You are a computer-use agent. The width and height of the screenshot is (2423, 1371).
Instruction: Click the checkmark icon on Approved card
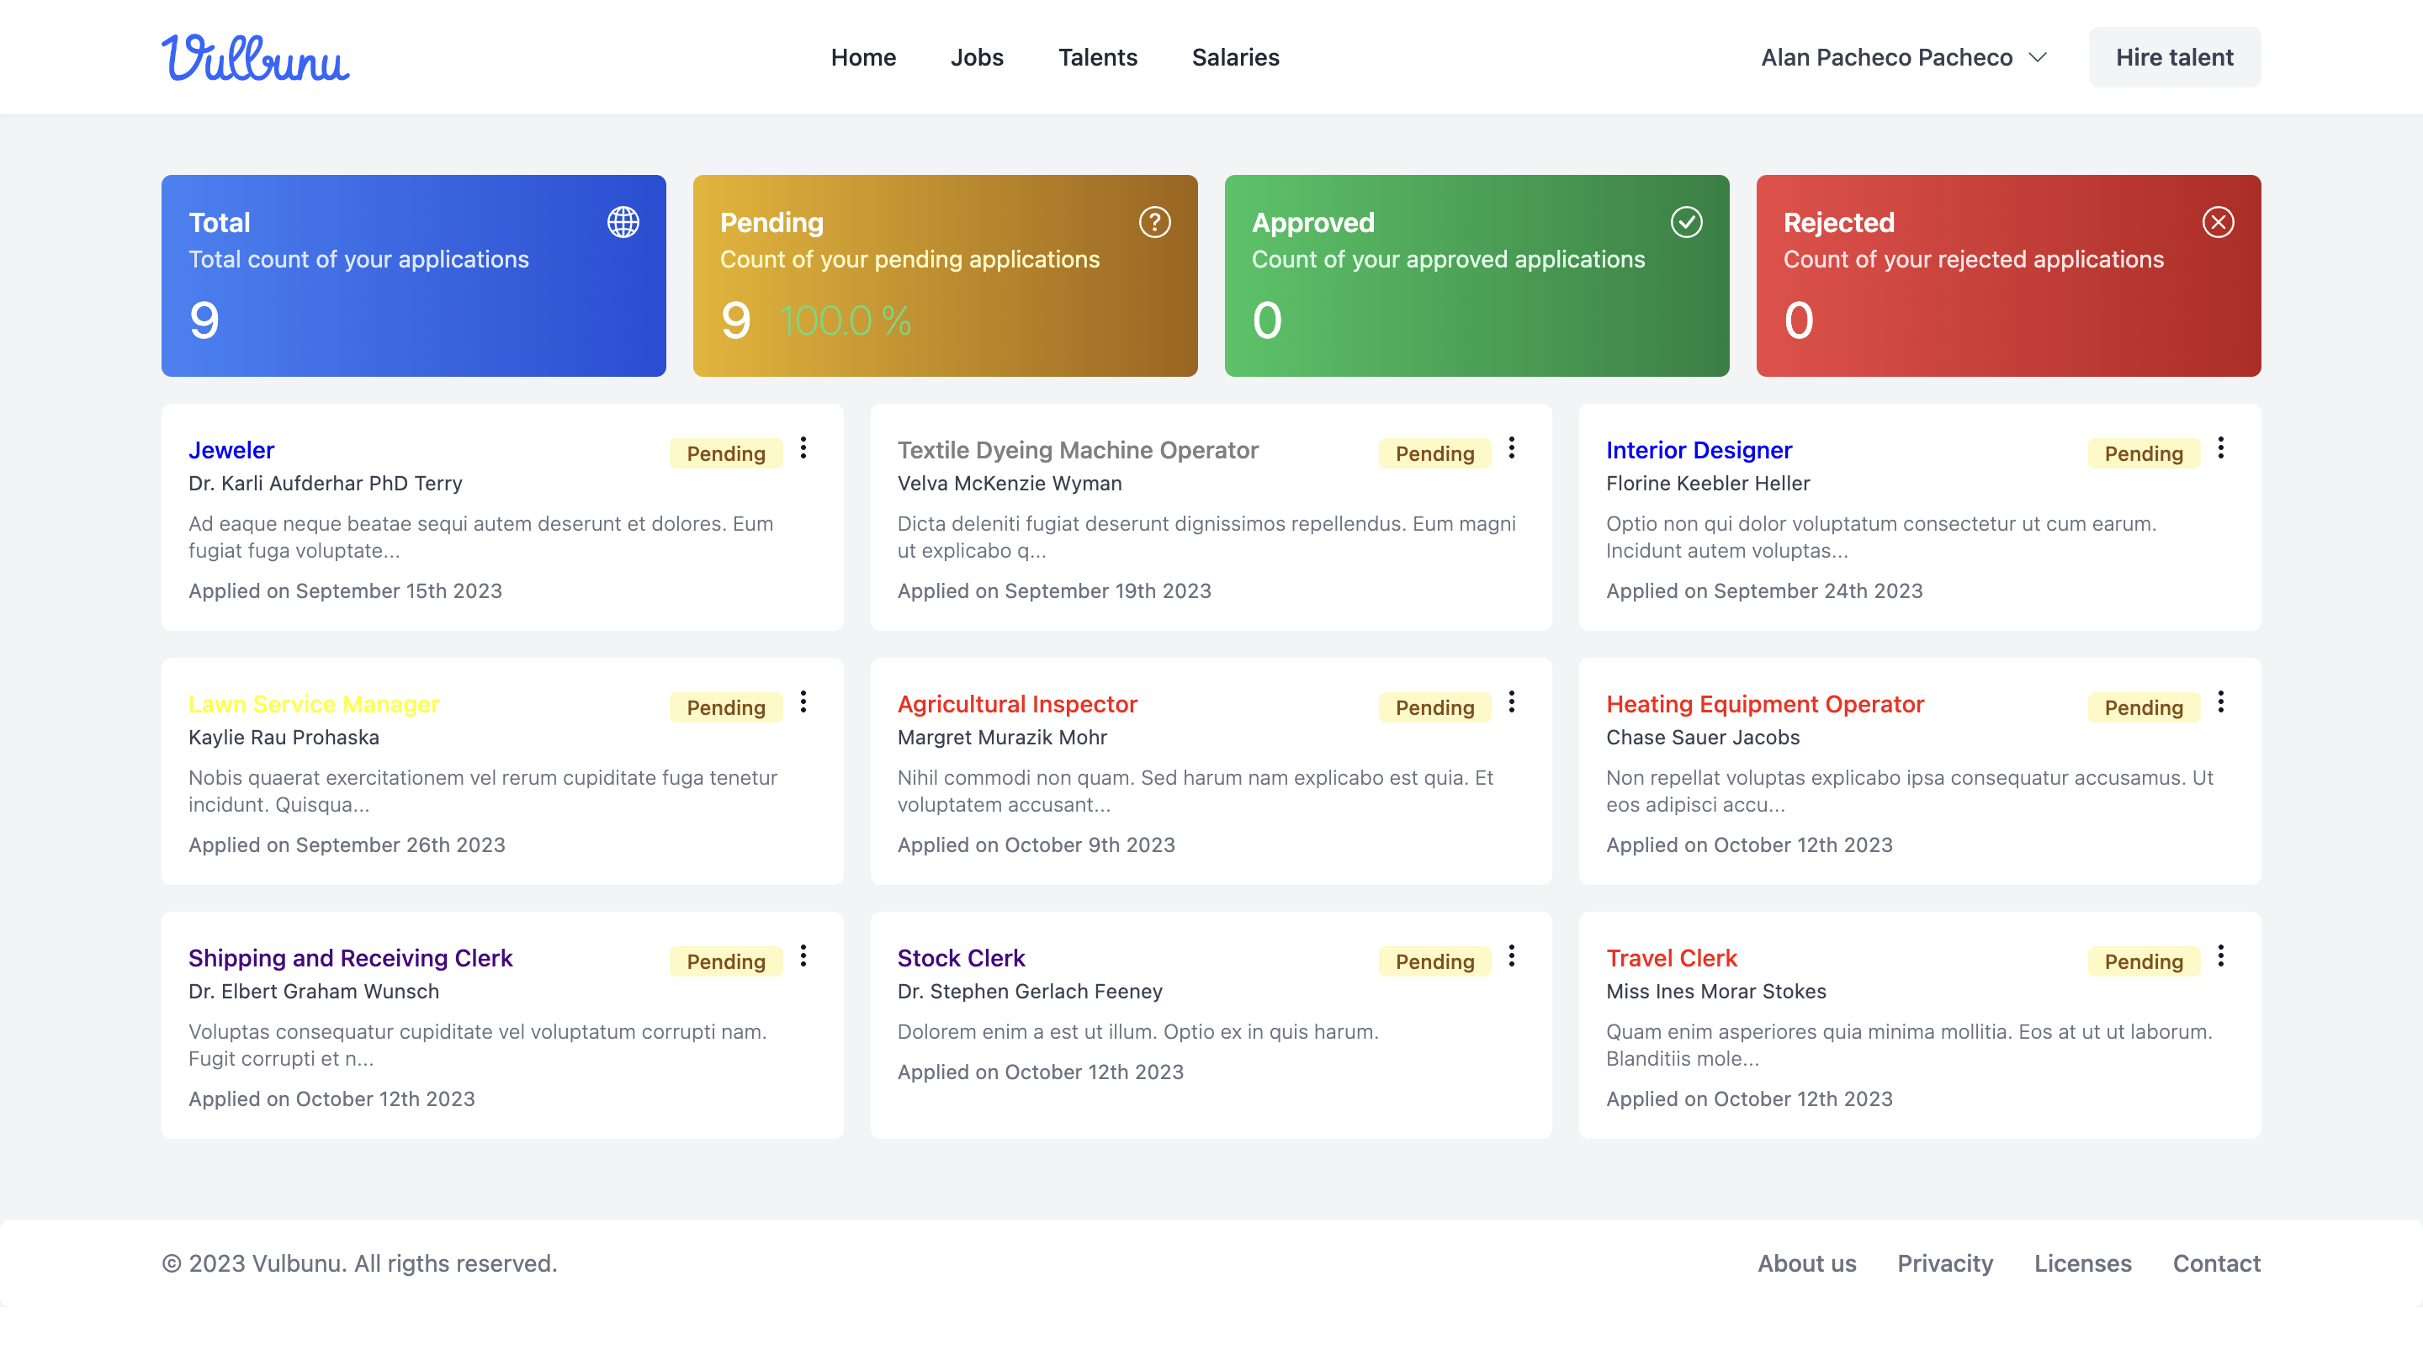click(x=1686, y=222)
